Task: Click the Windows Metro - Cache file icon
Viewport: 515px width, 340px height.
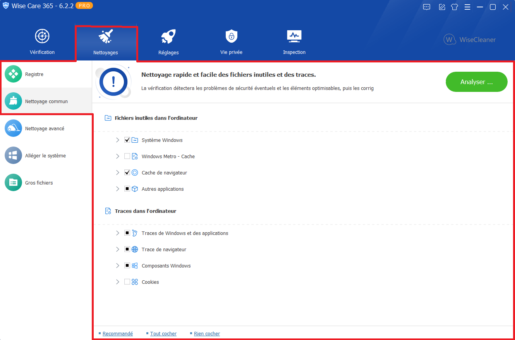Action: 135,156
